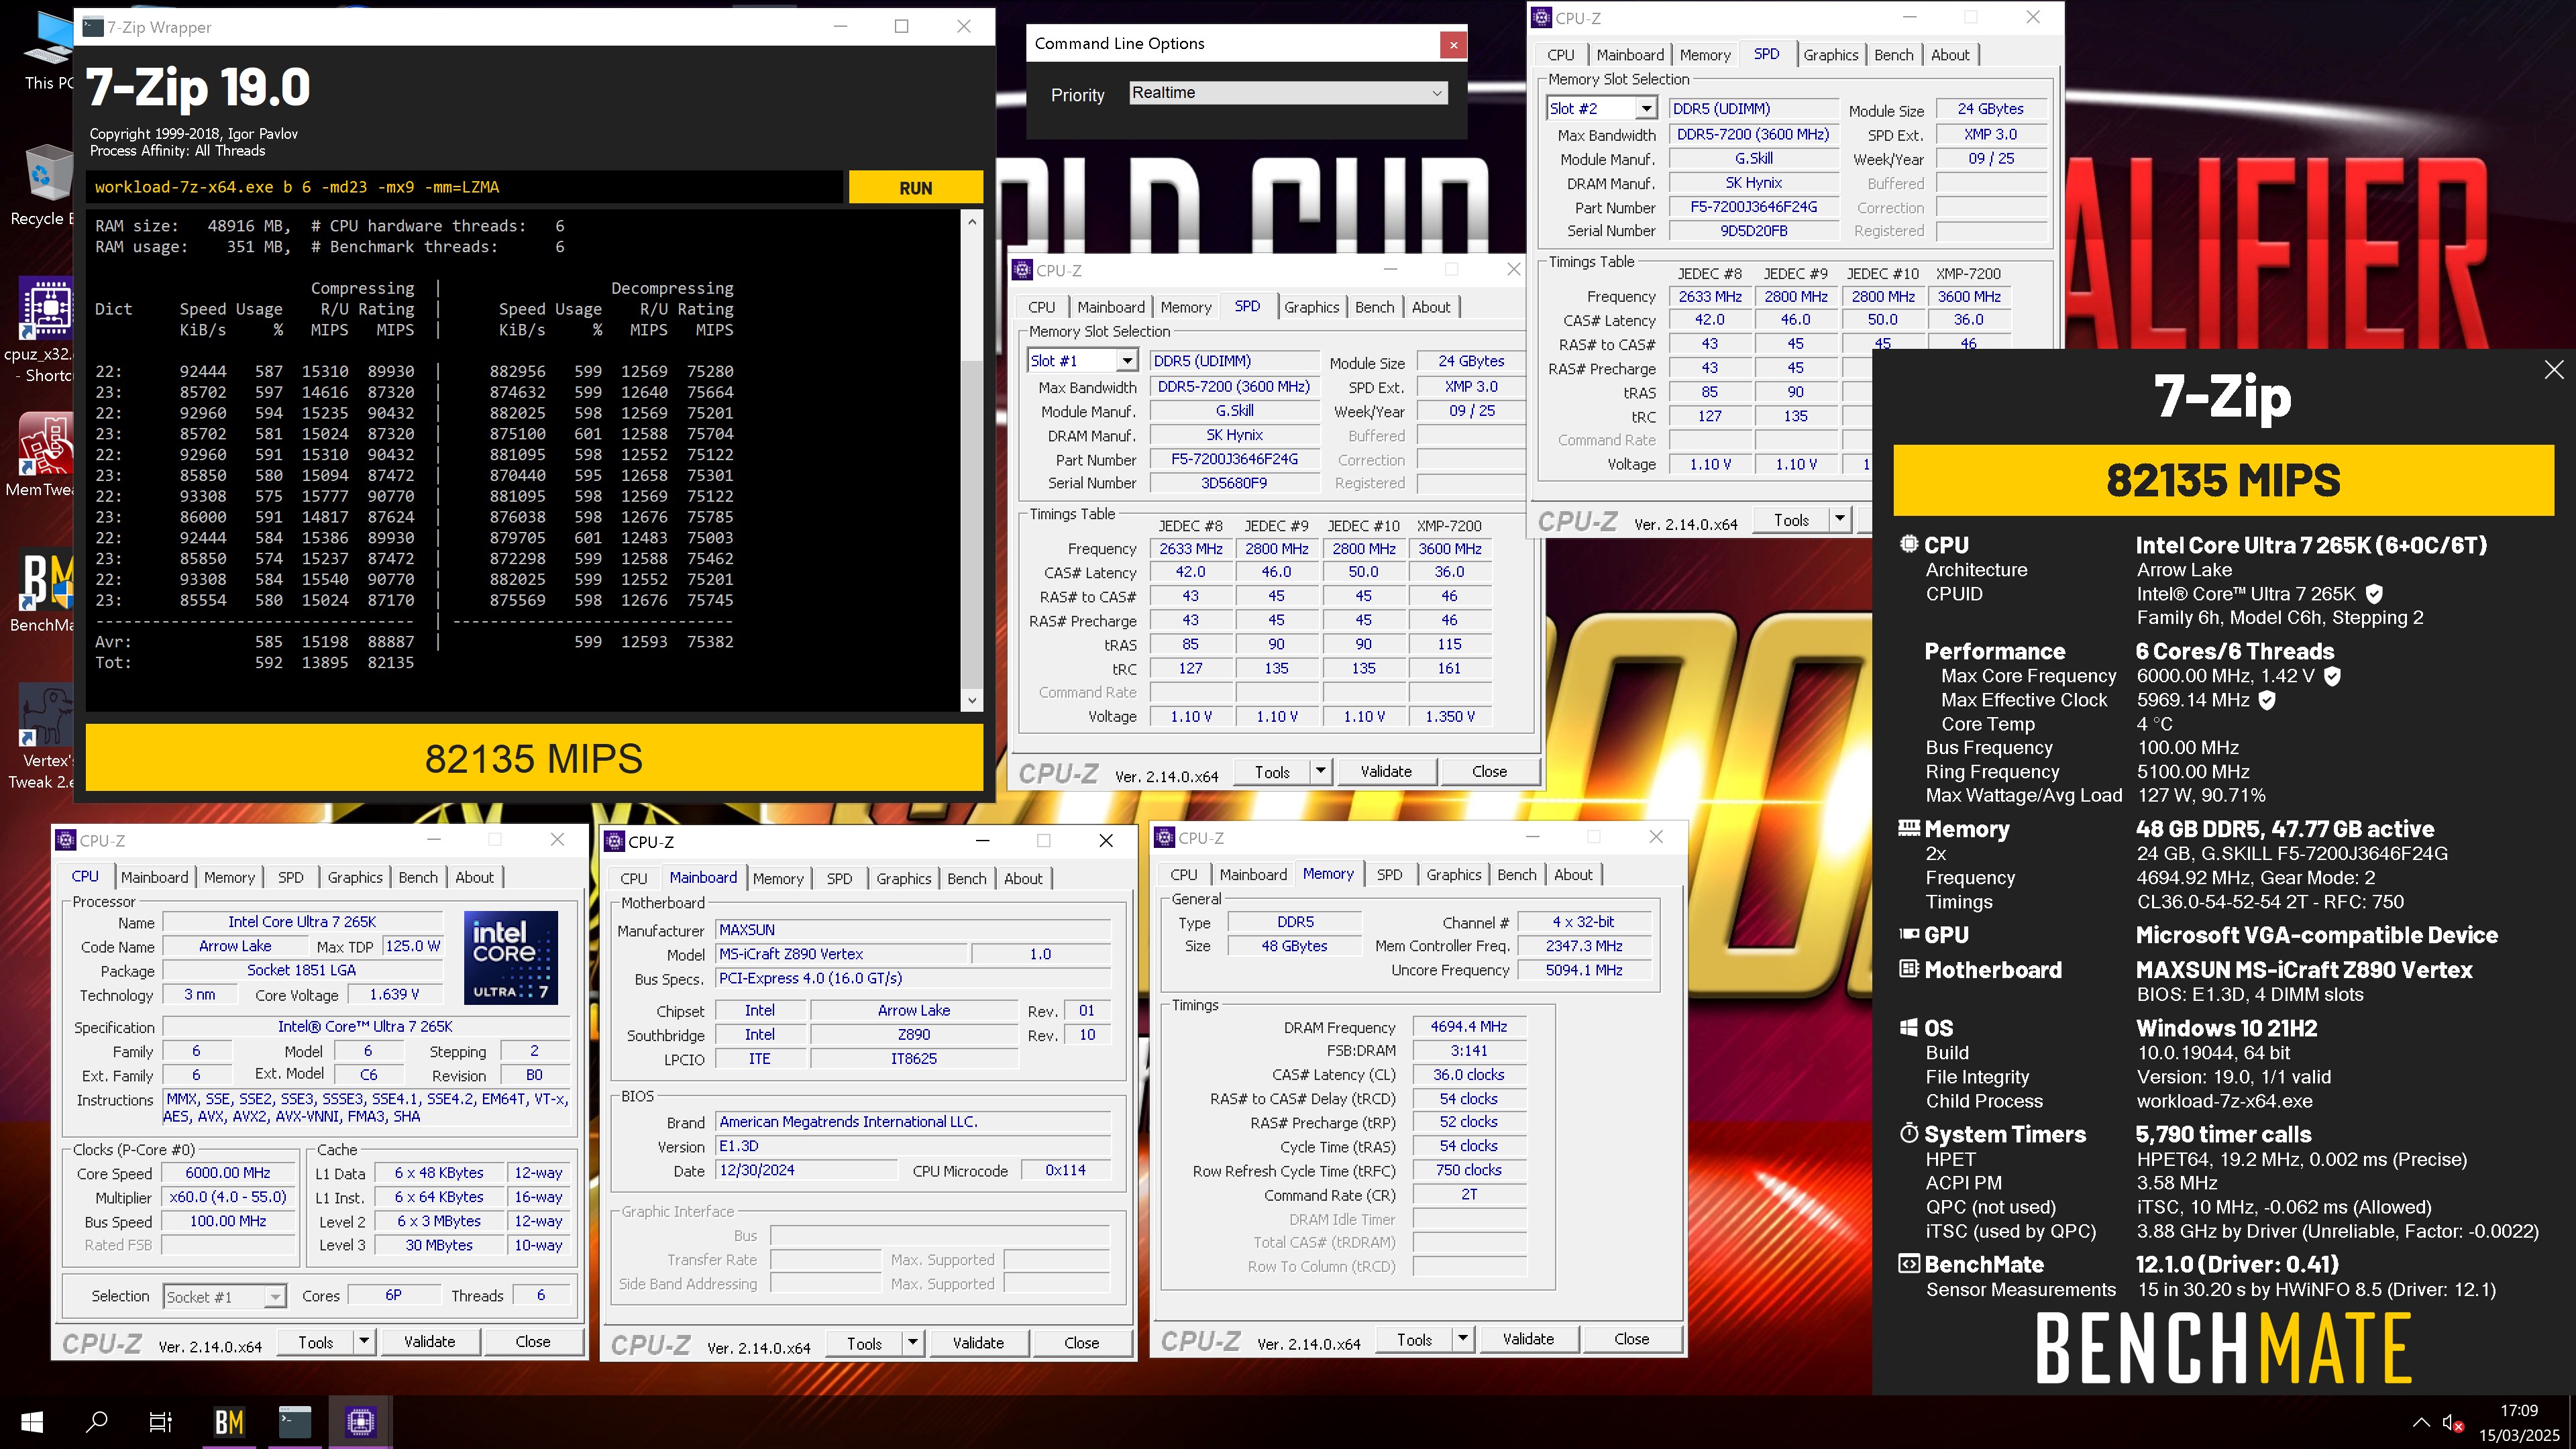Close the BenchMate 7-Zip result panel
The width and height of the screenshot is (2576, 1449).
click(2554, 369)
